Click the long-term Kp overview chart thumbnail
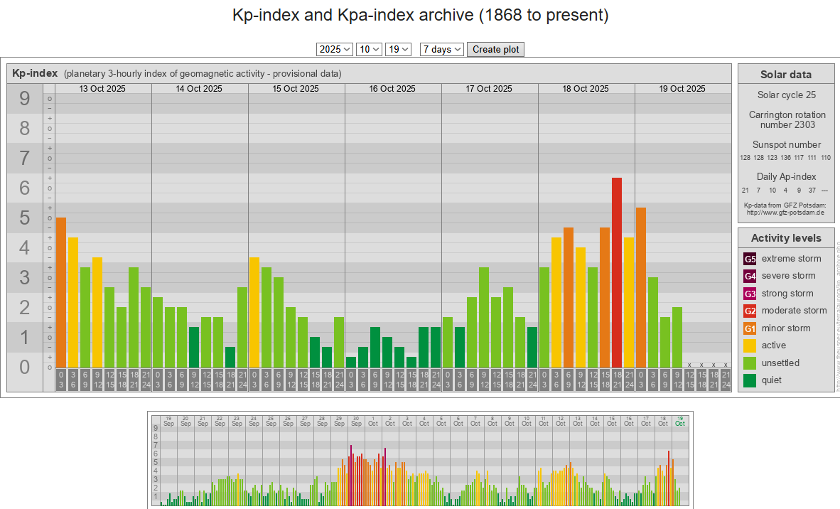The image size is (840, 509). click(x=420, y=460)
